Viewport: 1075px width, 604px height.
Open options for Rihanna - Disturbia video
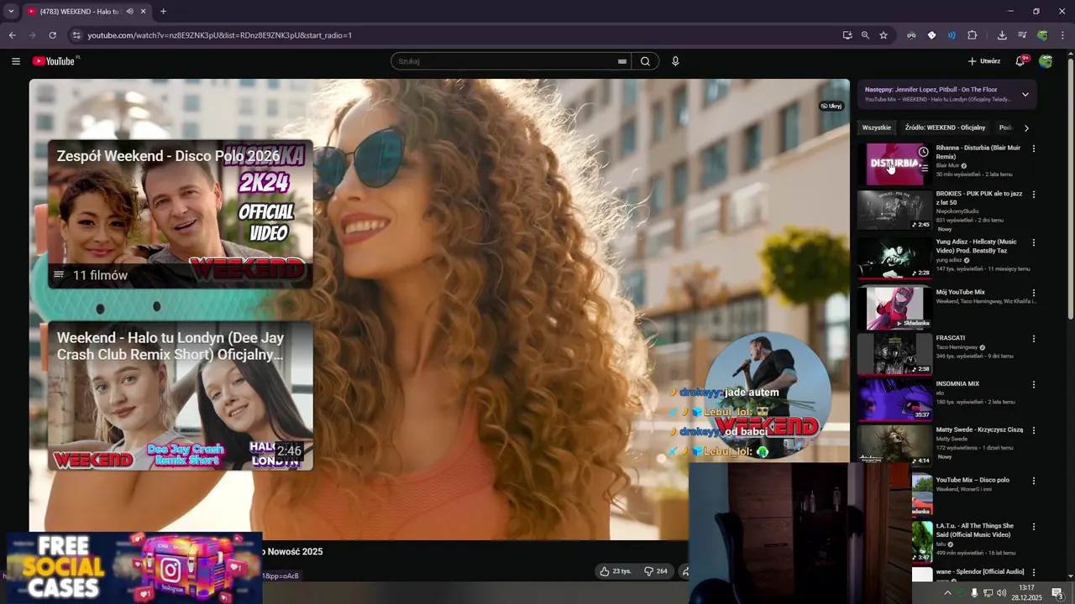tap(1034, 148)
